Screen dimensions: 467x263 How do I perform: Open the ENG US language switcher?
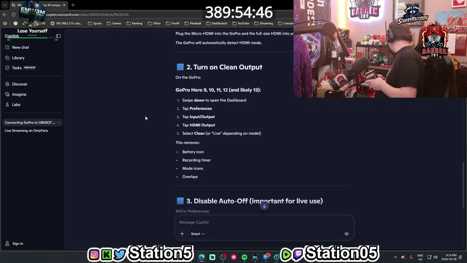point(420,257)
